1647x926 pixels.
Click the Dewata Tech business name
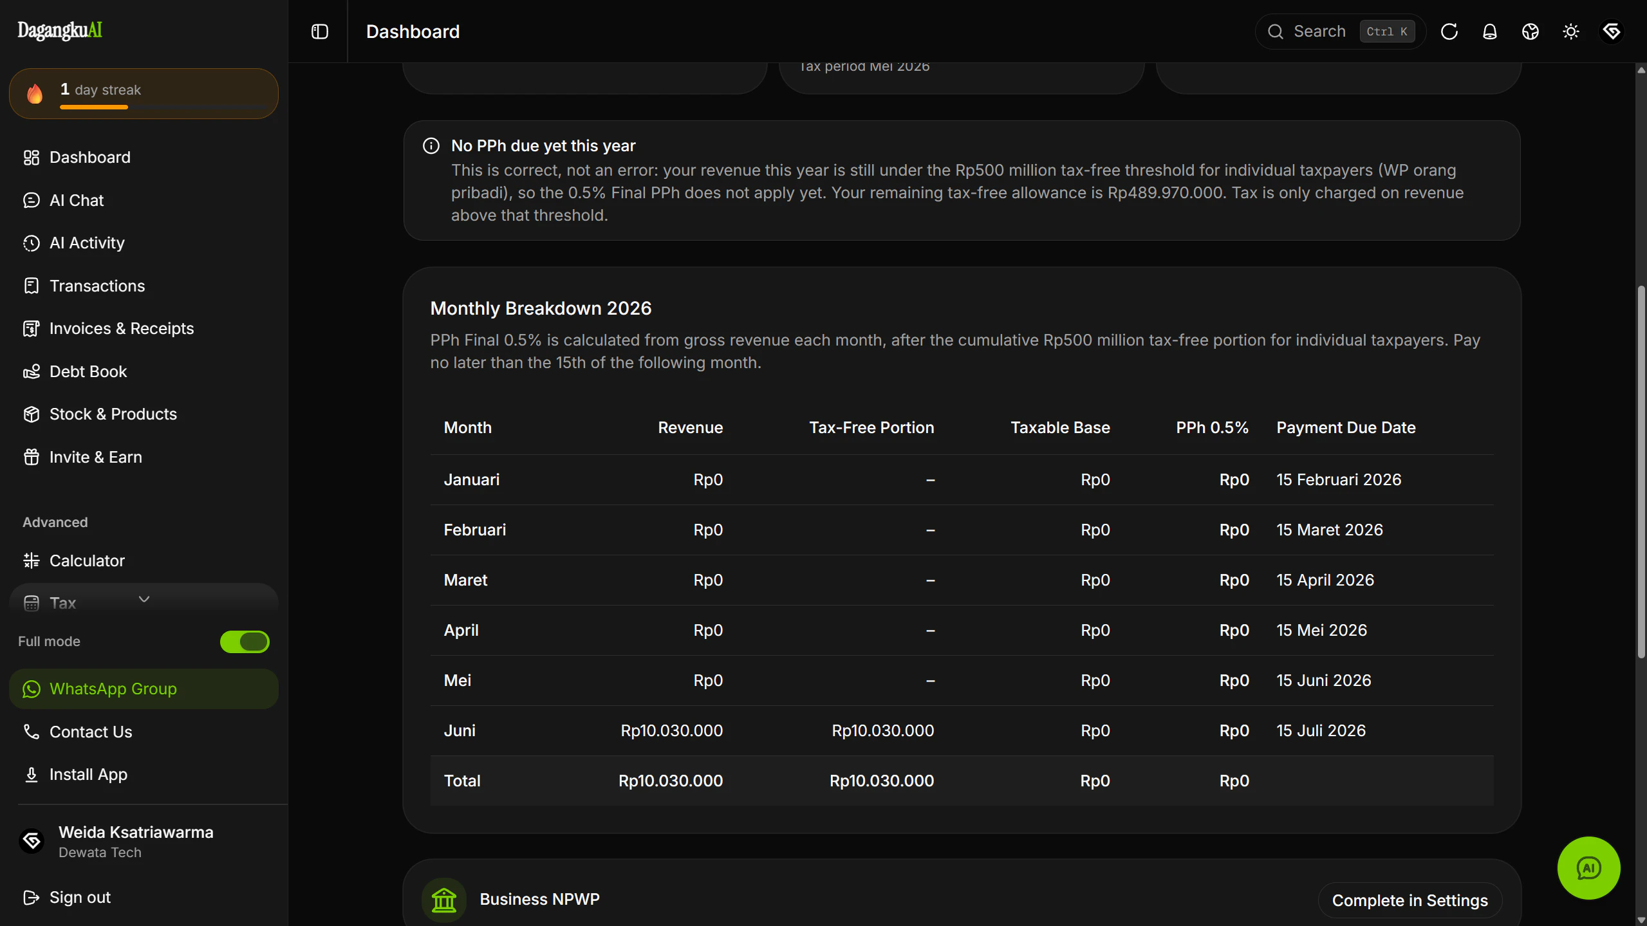coord(100,853)
